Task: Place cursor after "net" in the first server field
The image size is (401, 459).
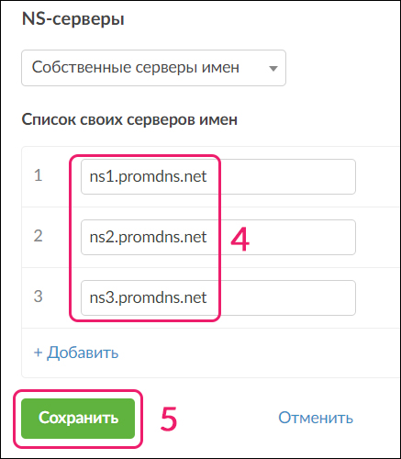Action: [x=208, y=176]
